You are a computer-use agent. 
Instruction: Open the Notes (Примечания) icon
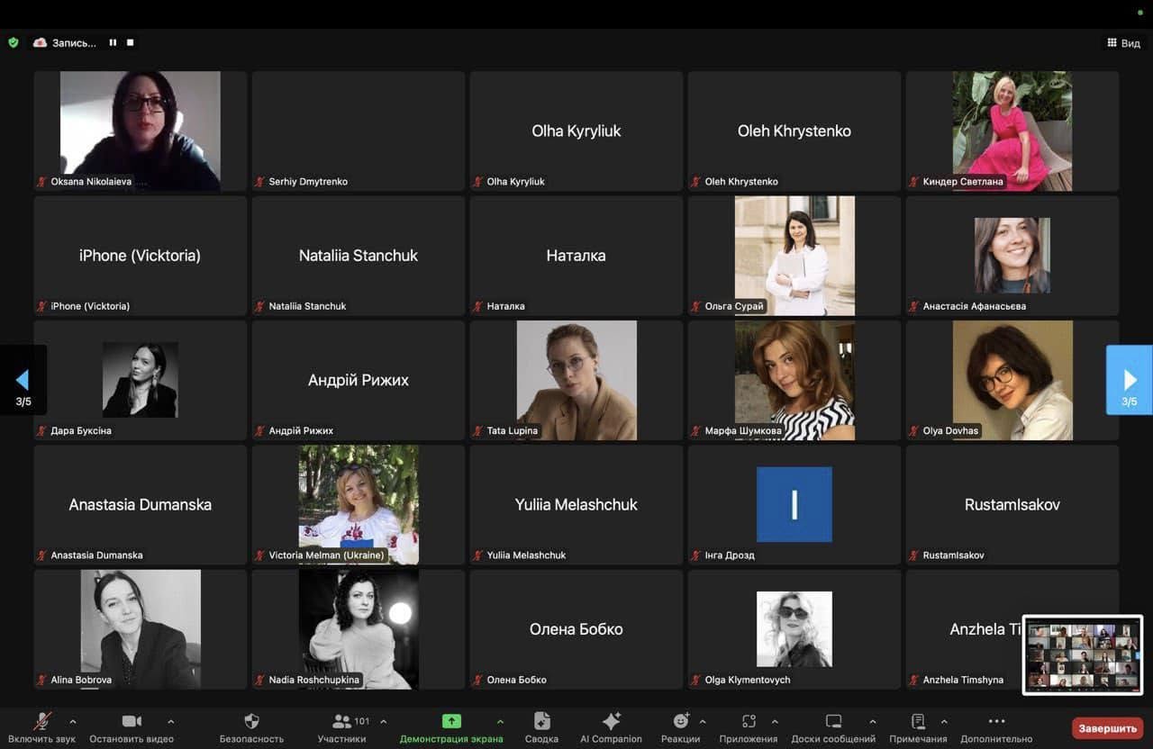pos(918,722)
